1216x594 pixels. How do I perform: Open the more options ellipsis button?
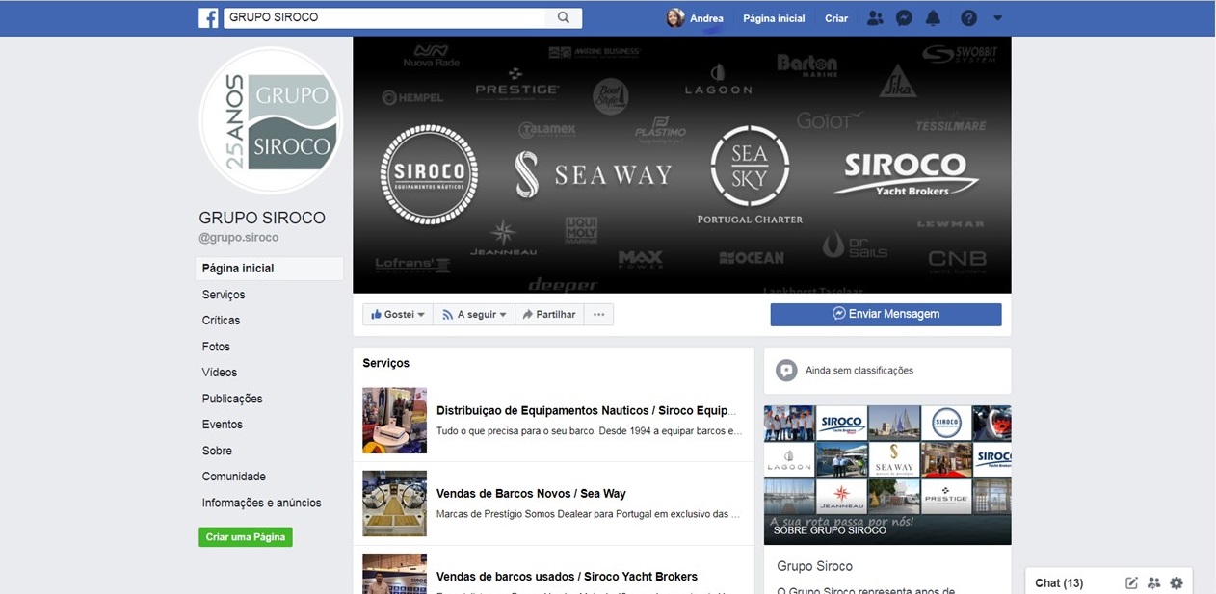pyautogui.click(x=598, y=315)
